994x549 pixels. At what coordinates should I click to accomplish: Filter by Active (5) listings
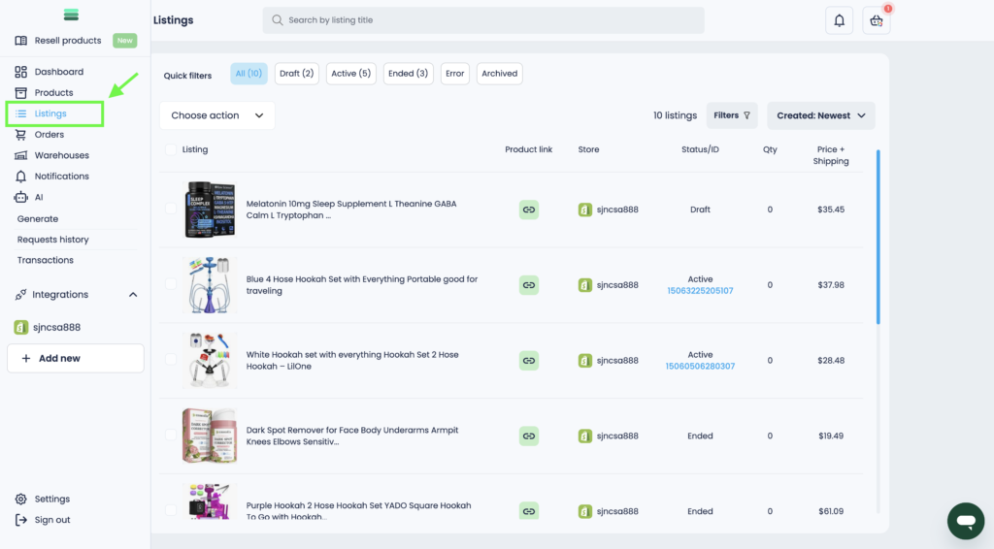coord(350,74)
